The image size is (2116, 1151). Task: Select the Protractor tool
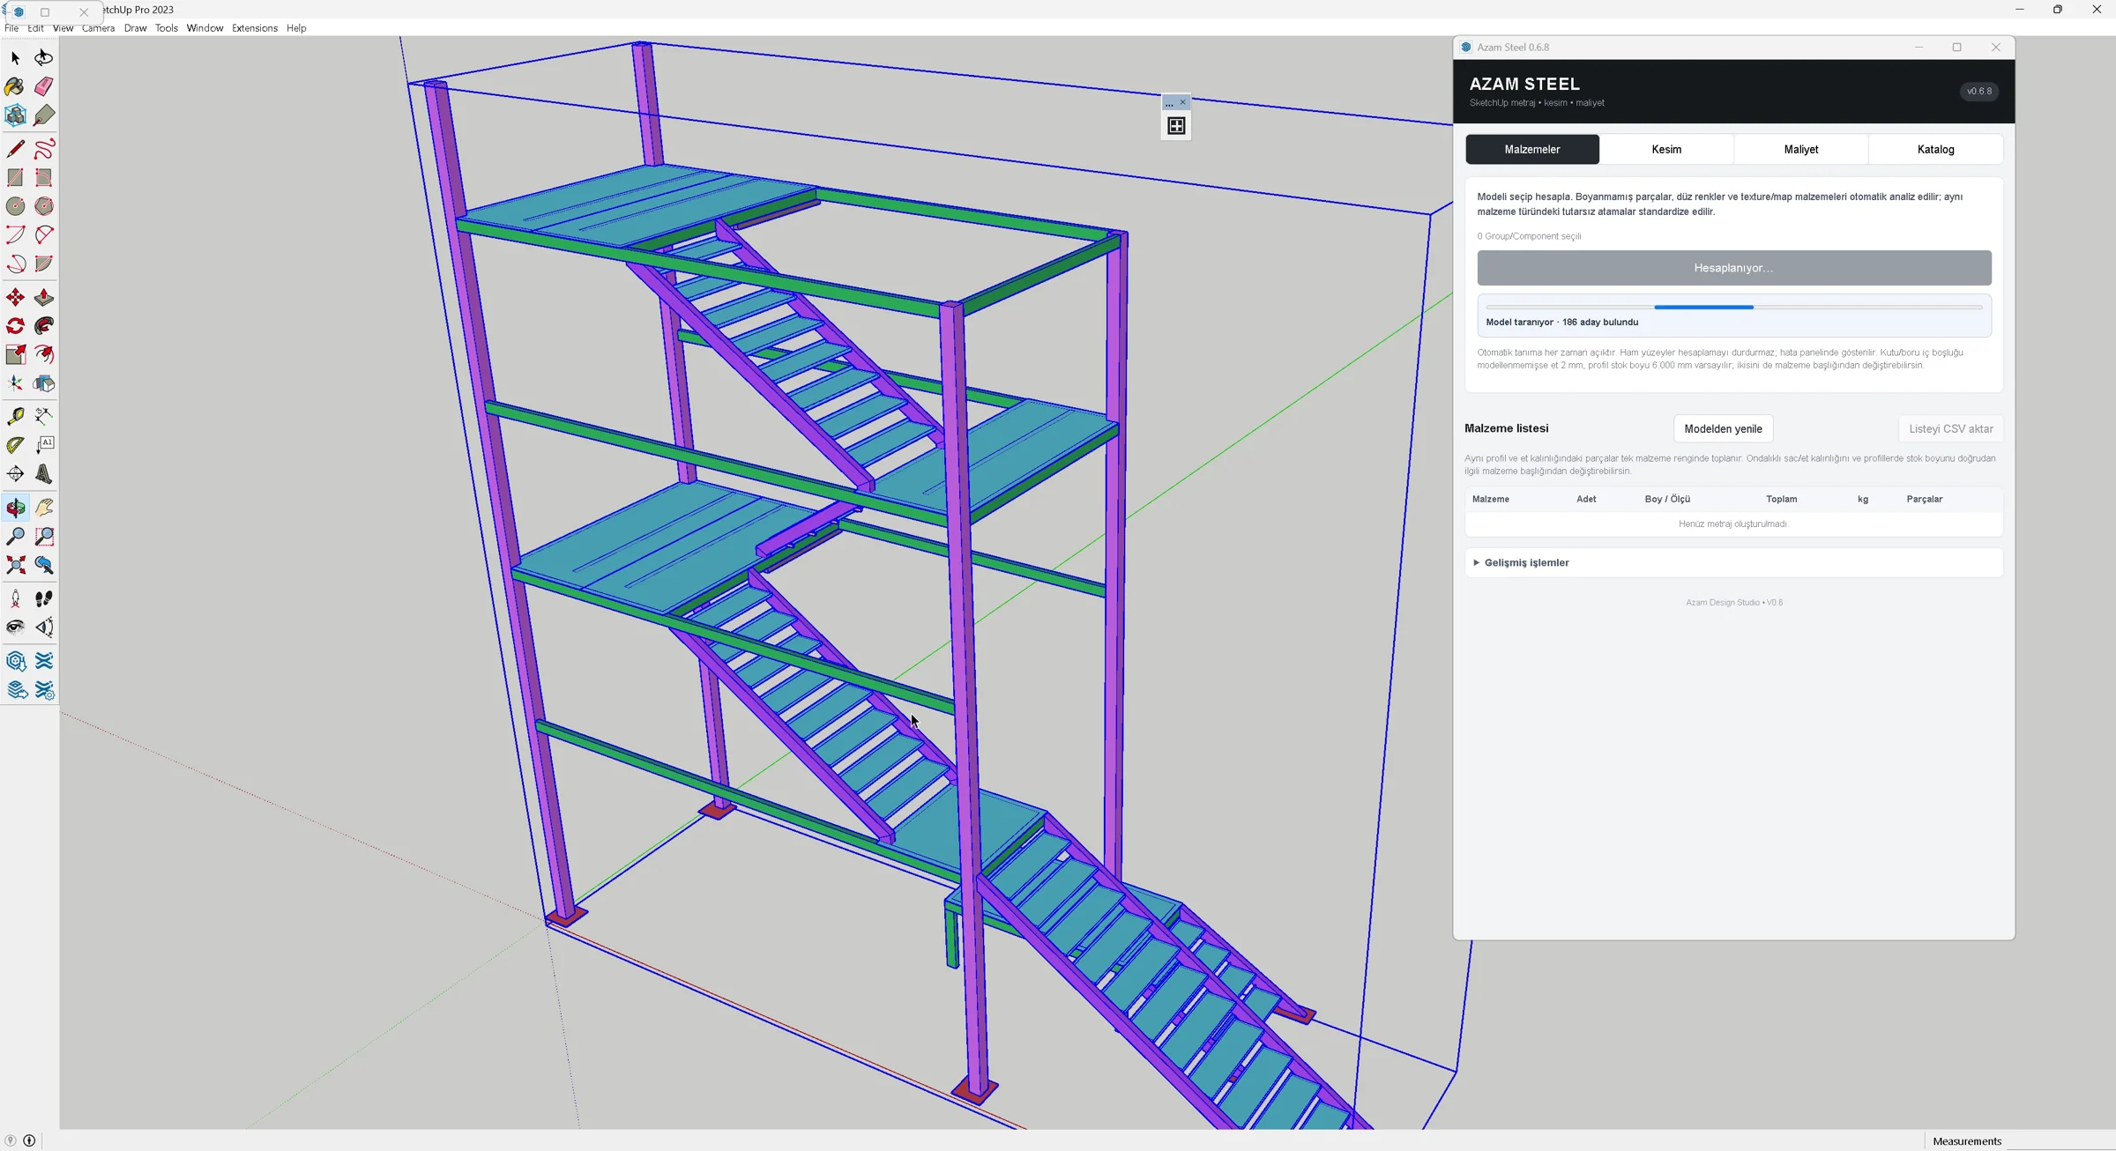pyautogui.click(x=15, y=445)
